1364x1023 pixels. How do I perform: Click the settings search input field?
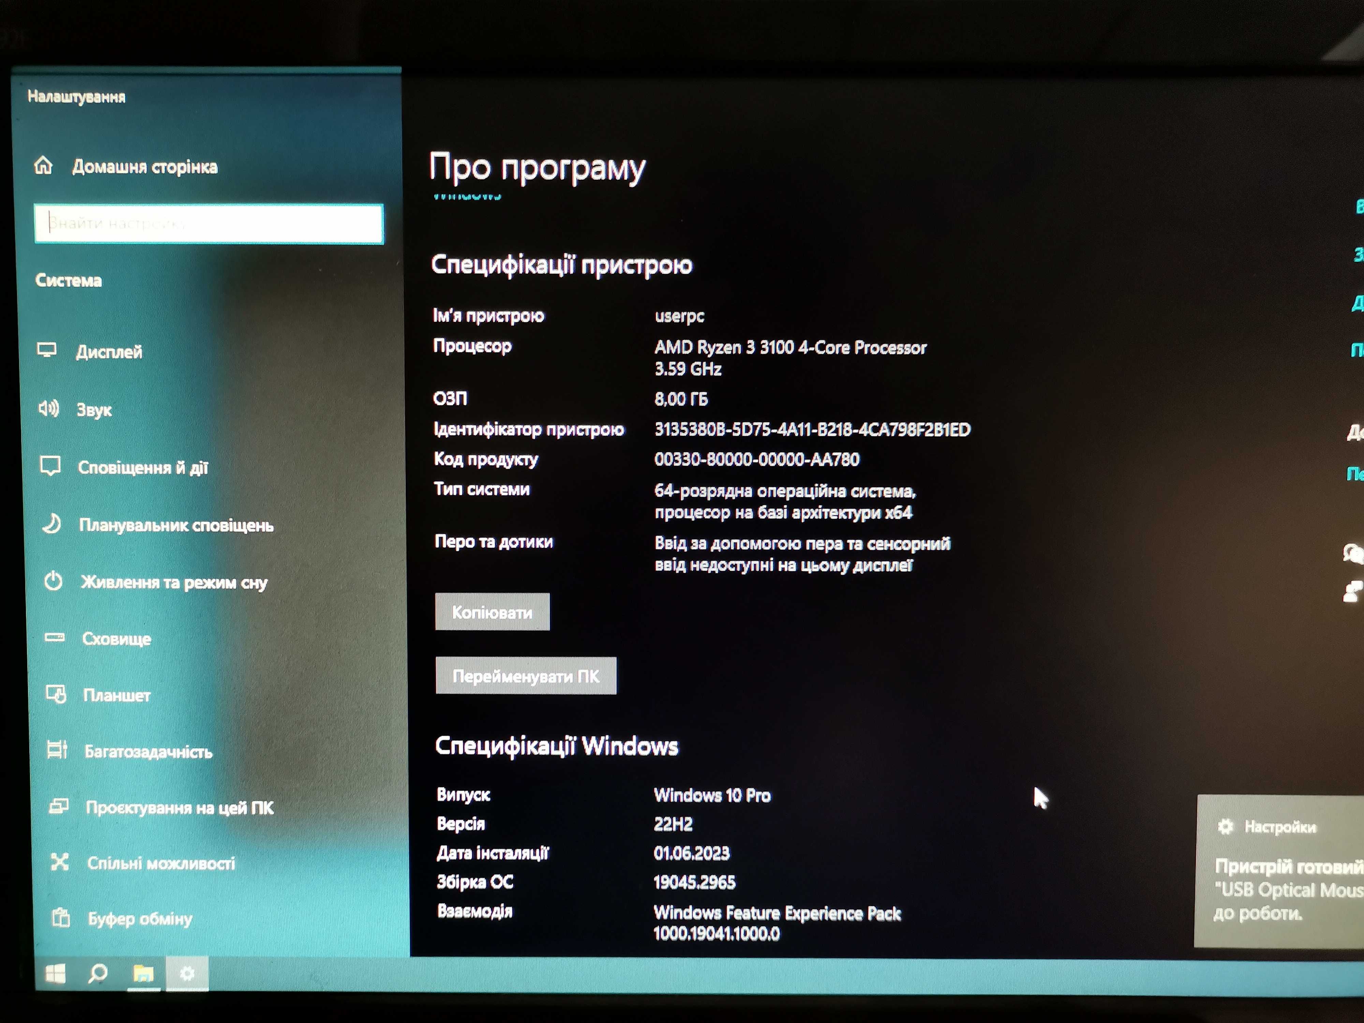209,223
